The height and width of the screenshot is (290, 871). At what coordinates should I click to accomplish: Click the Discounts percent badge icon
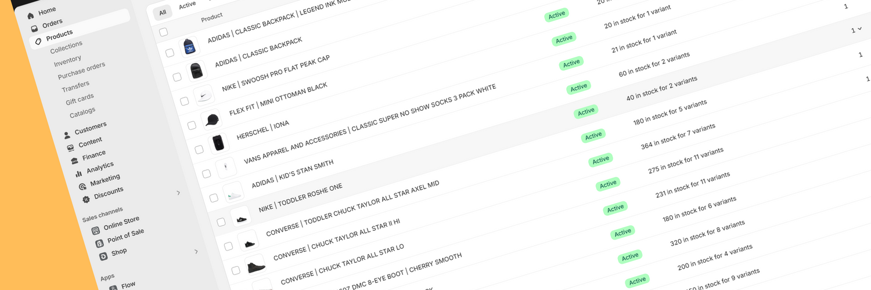[x=86, y=199]
